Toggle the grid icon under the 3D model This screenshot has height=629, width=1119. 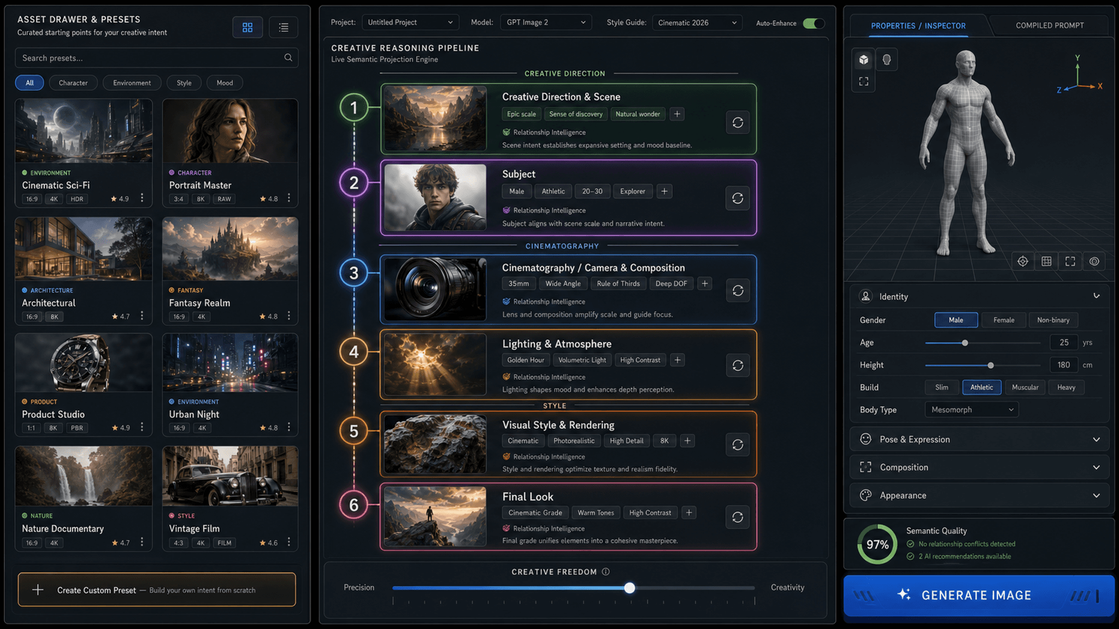tap(1046, 262)
